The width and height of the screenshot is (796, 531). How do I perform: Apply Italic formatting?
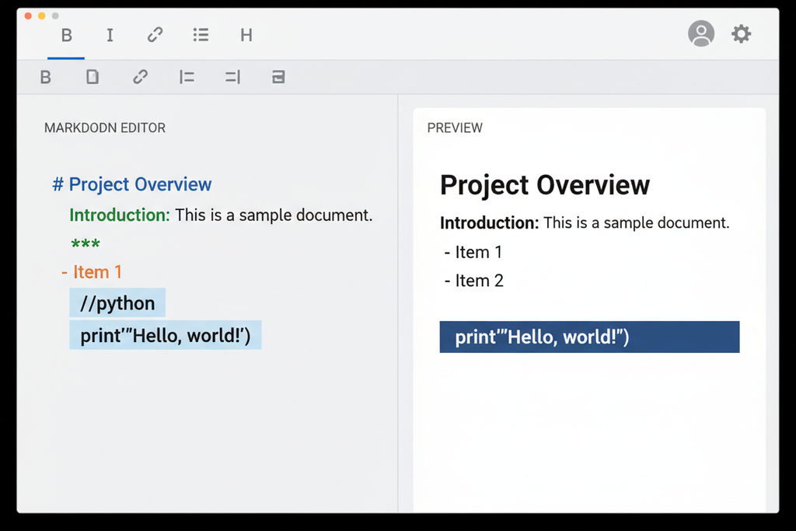[110, 35]
